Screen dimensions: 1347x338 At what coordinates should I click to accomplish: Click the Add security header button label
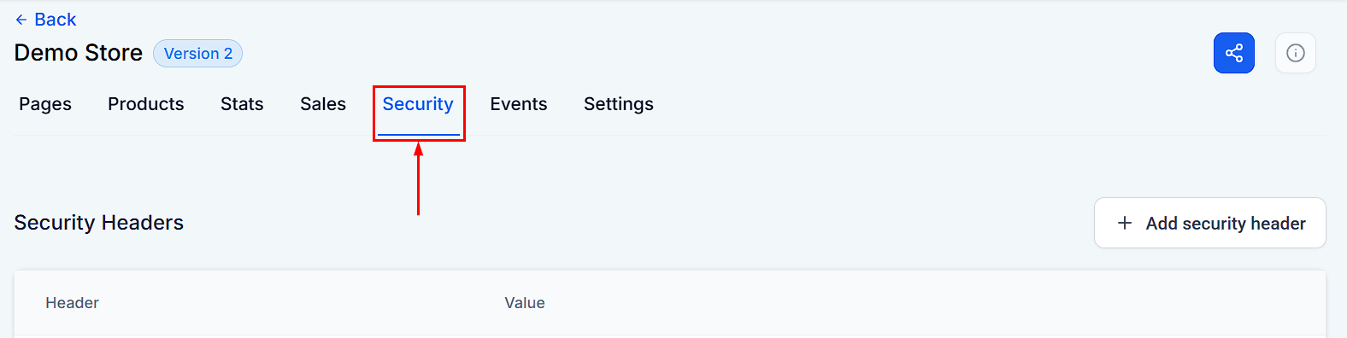(x=1226, y=224)
